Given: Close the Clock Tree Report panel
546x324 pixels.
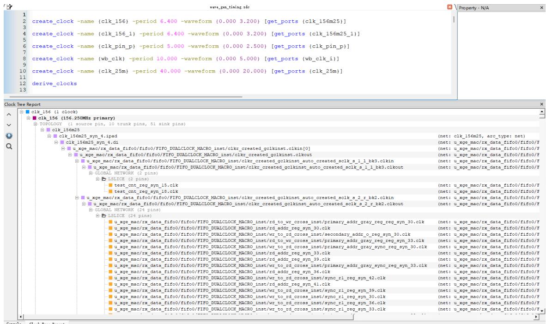Looking at the screenshot, I should tap(541, 104).
